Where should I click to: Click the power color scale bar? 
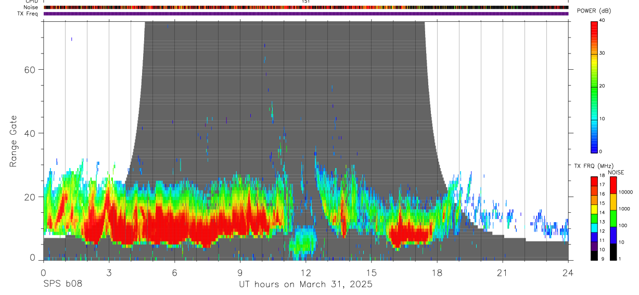point(594,86)
